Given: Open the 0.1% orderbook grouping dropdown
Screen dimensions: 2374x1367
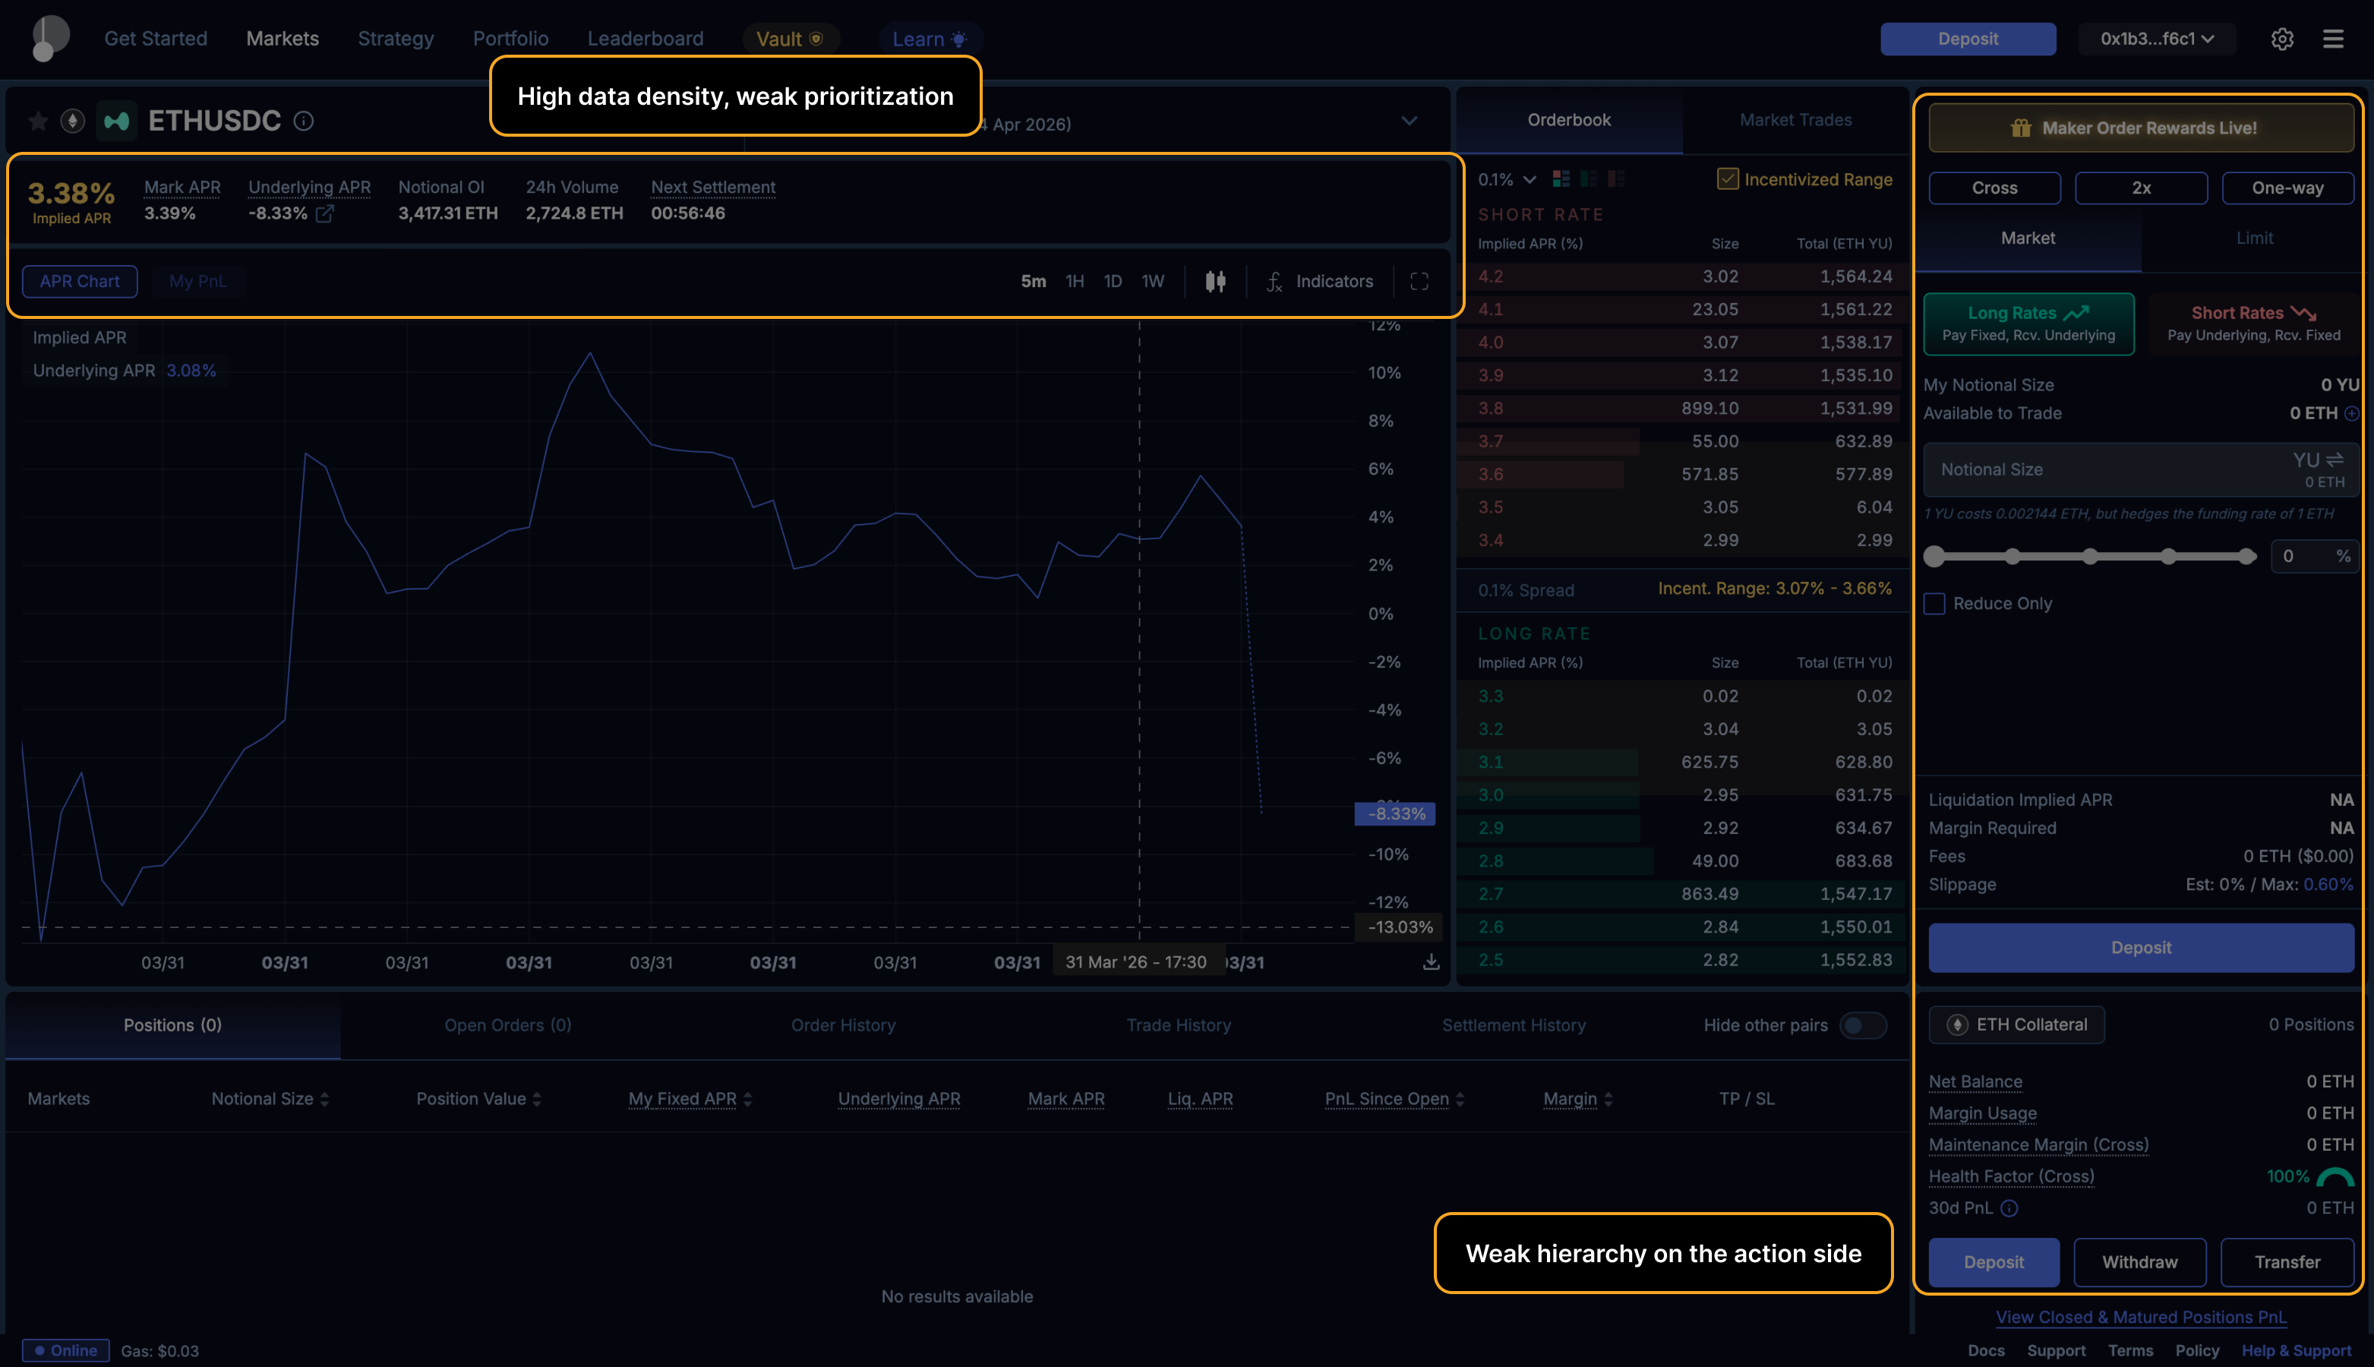Looking at the screenshot, I should click(1507, 179).
